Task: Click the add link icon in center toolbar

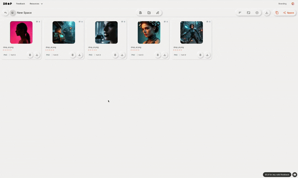Action: [158, 13]
